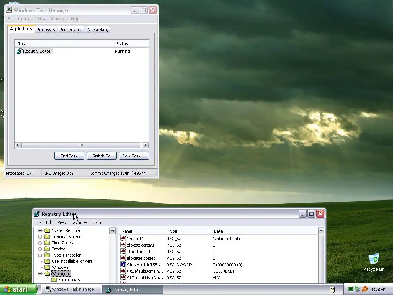Click the New Task... button
The width and height of the screenshot is (393, 295).
(134, 156)
